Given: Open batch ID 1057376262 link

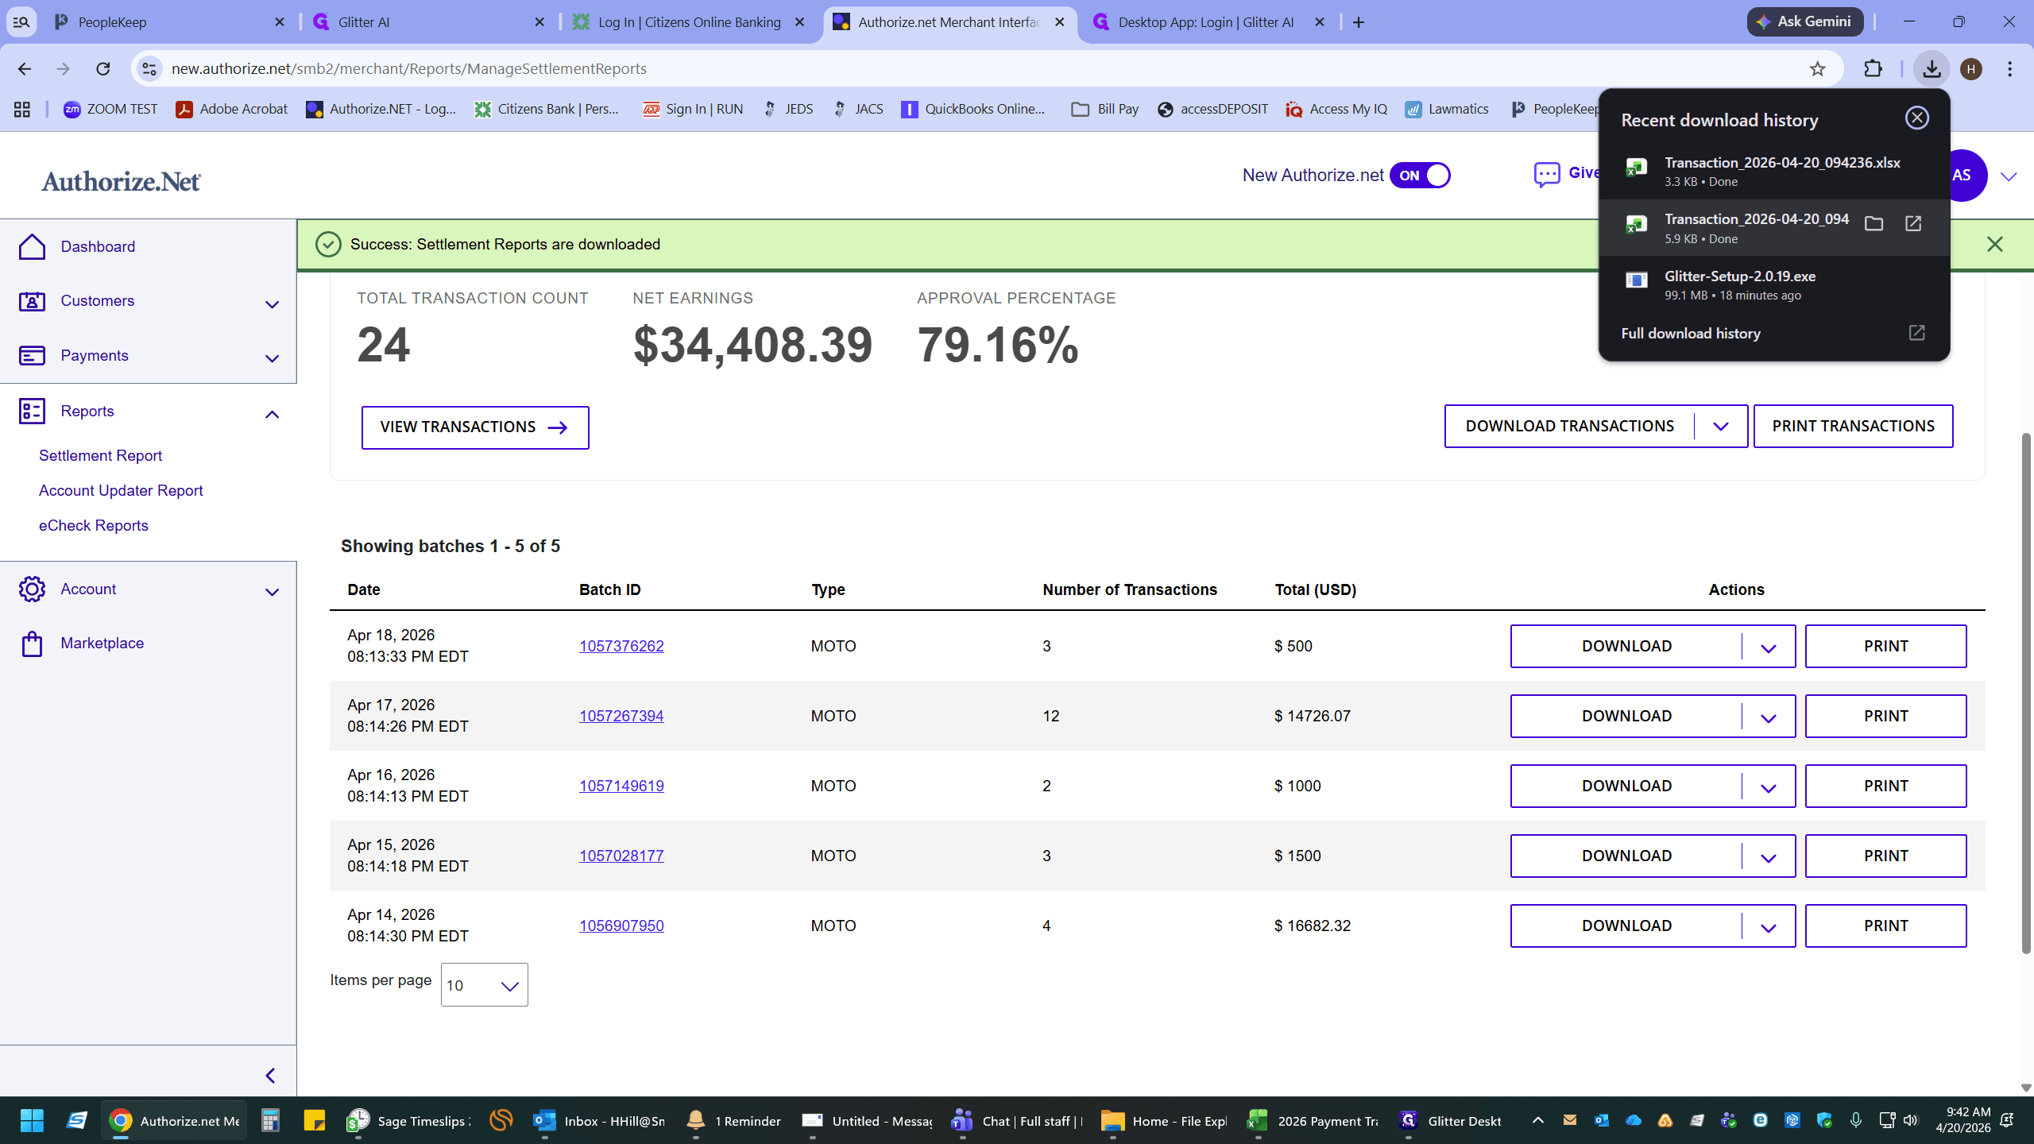Looking at the screenshot, I should click(x=621, y=647).
